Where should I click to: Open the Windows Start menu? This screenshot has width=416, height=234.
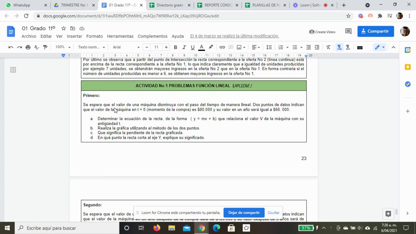click(x=7, y=228)
